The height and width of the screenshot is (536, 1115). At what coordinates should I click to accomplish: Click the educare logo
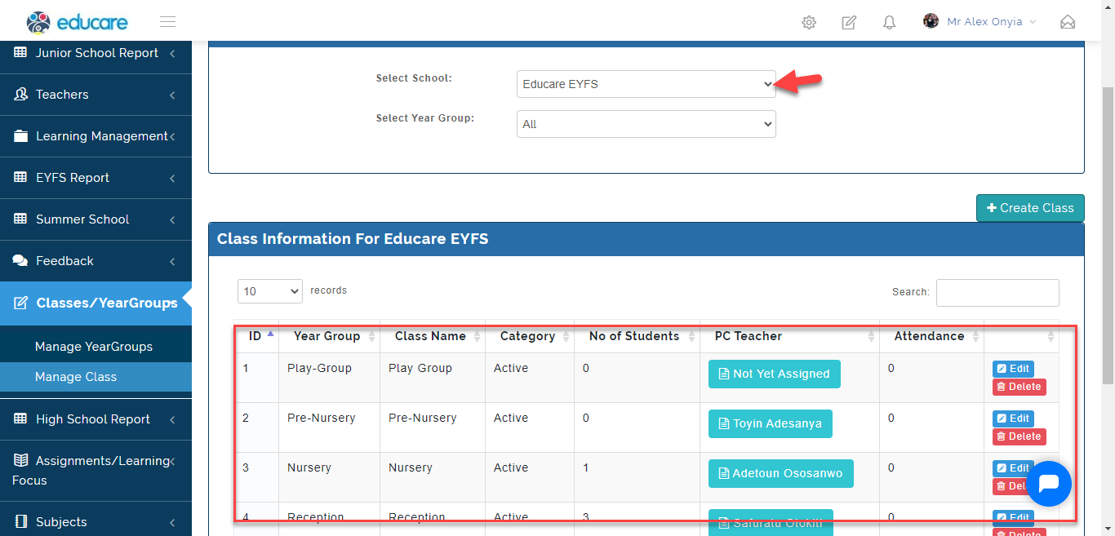[x=78, y=22]
